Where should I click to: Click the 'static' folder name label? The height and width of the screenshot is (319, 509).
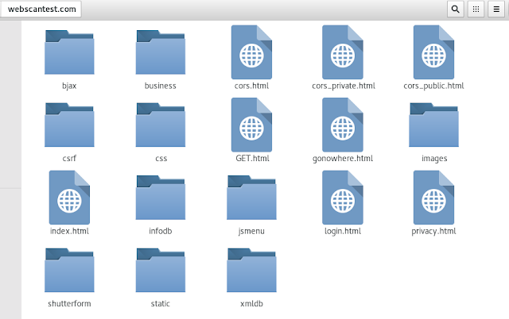click(161, 304)
